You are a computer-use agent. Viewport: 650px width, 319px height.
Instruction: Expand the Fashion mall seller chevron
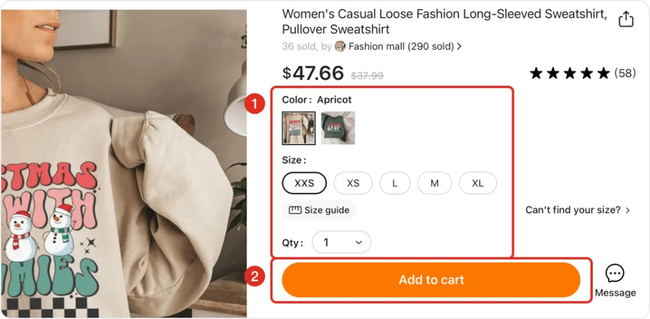click(459, 46)
